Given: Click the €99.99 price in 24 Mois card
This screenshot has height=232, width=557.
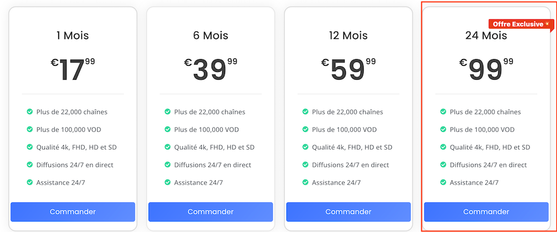Looking at the screenshot, I should tap(486, 70).
